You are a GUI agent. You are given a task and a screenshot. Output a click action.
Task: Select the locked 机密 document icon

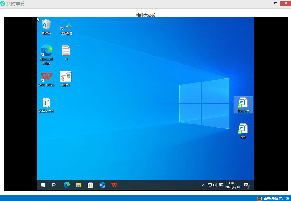coord(243,129)
